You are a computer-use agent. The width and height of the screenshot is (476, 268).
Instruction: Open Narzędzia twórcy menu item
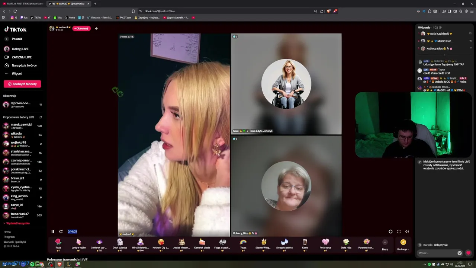coord(20,66)
